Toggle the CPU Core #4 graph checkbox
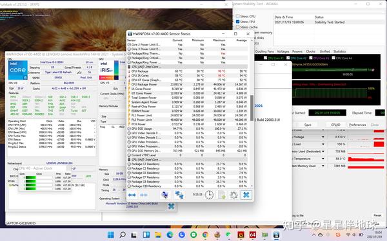This screenshot has width=387, height=241. [333, 58]
